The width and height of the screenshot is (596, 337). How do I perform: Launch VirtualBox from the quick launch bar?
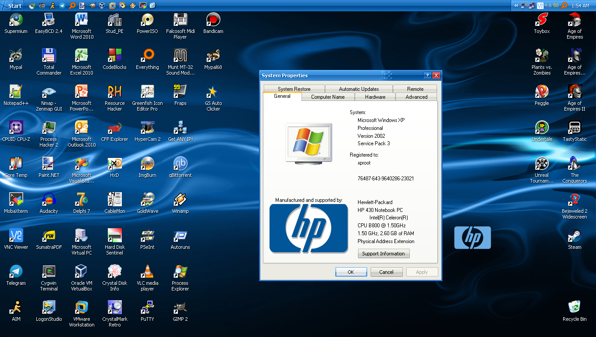[102, 6]
